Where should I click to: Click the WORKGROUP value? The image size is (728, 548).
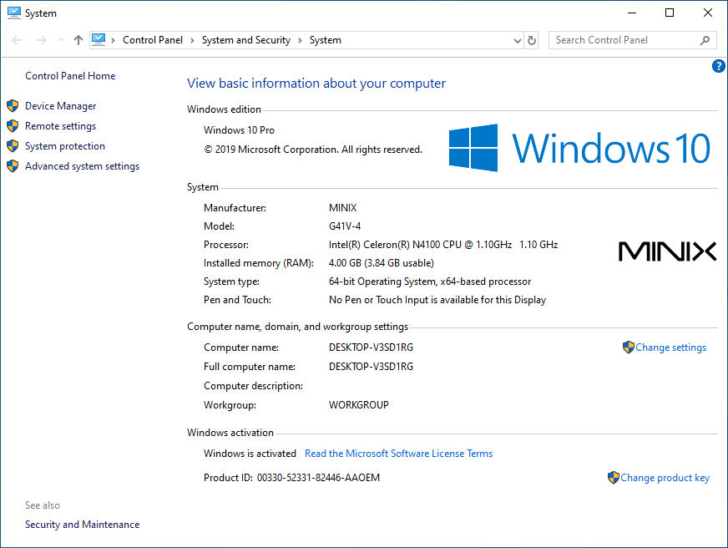point(359,405)
